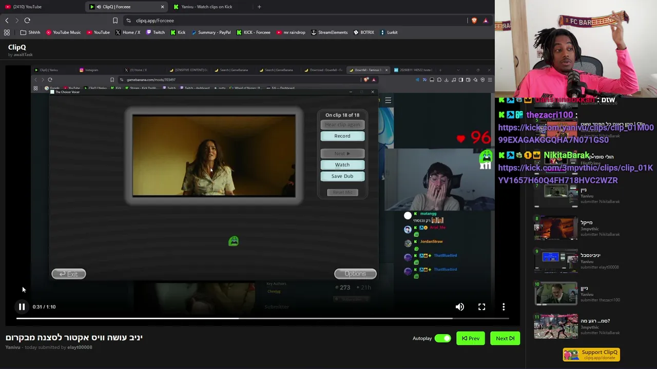Open the bookmarks apps grid icon
This screenshot has height=369, width=657.
click(x=7, y=32)
